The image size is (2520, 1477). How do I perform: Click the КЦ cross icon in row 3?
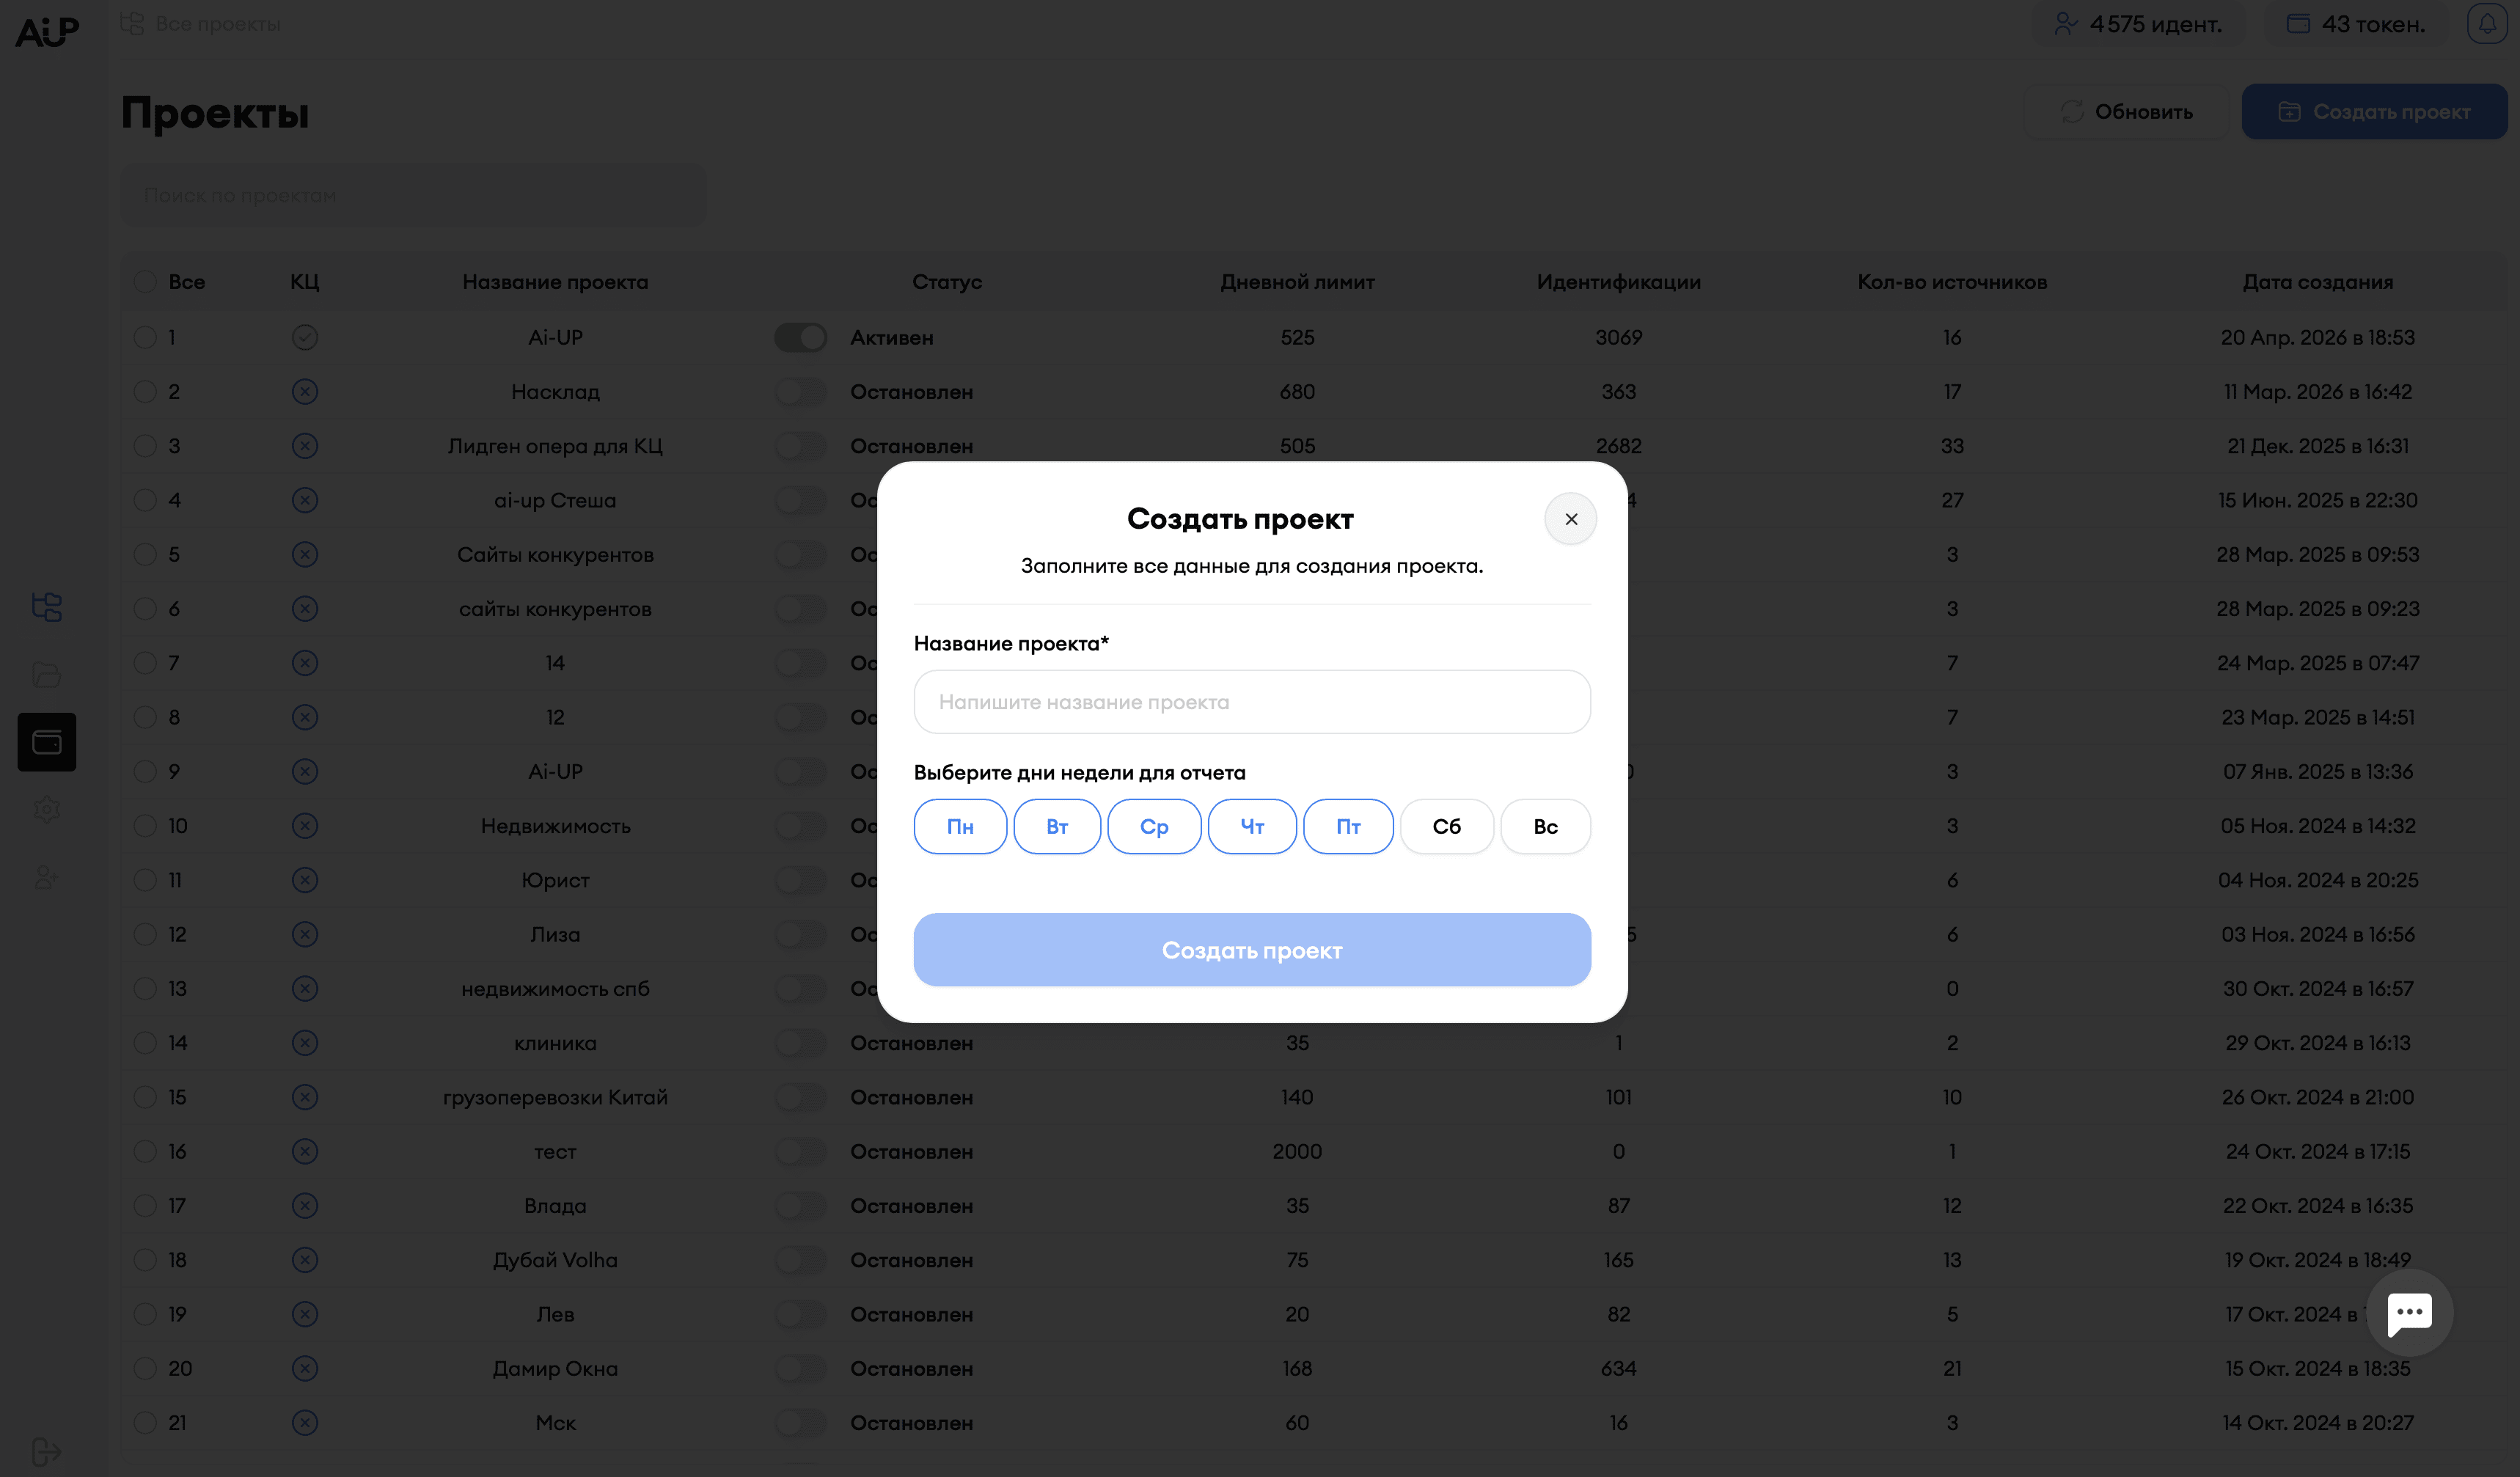[305, 445]
